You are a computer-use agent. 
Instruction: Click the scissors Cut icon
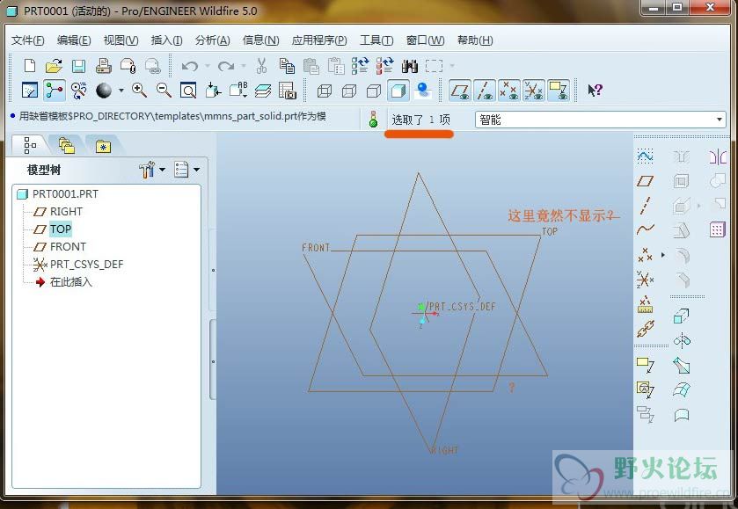tap(262, 66)
